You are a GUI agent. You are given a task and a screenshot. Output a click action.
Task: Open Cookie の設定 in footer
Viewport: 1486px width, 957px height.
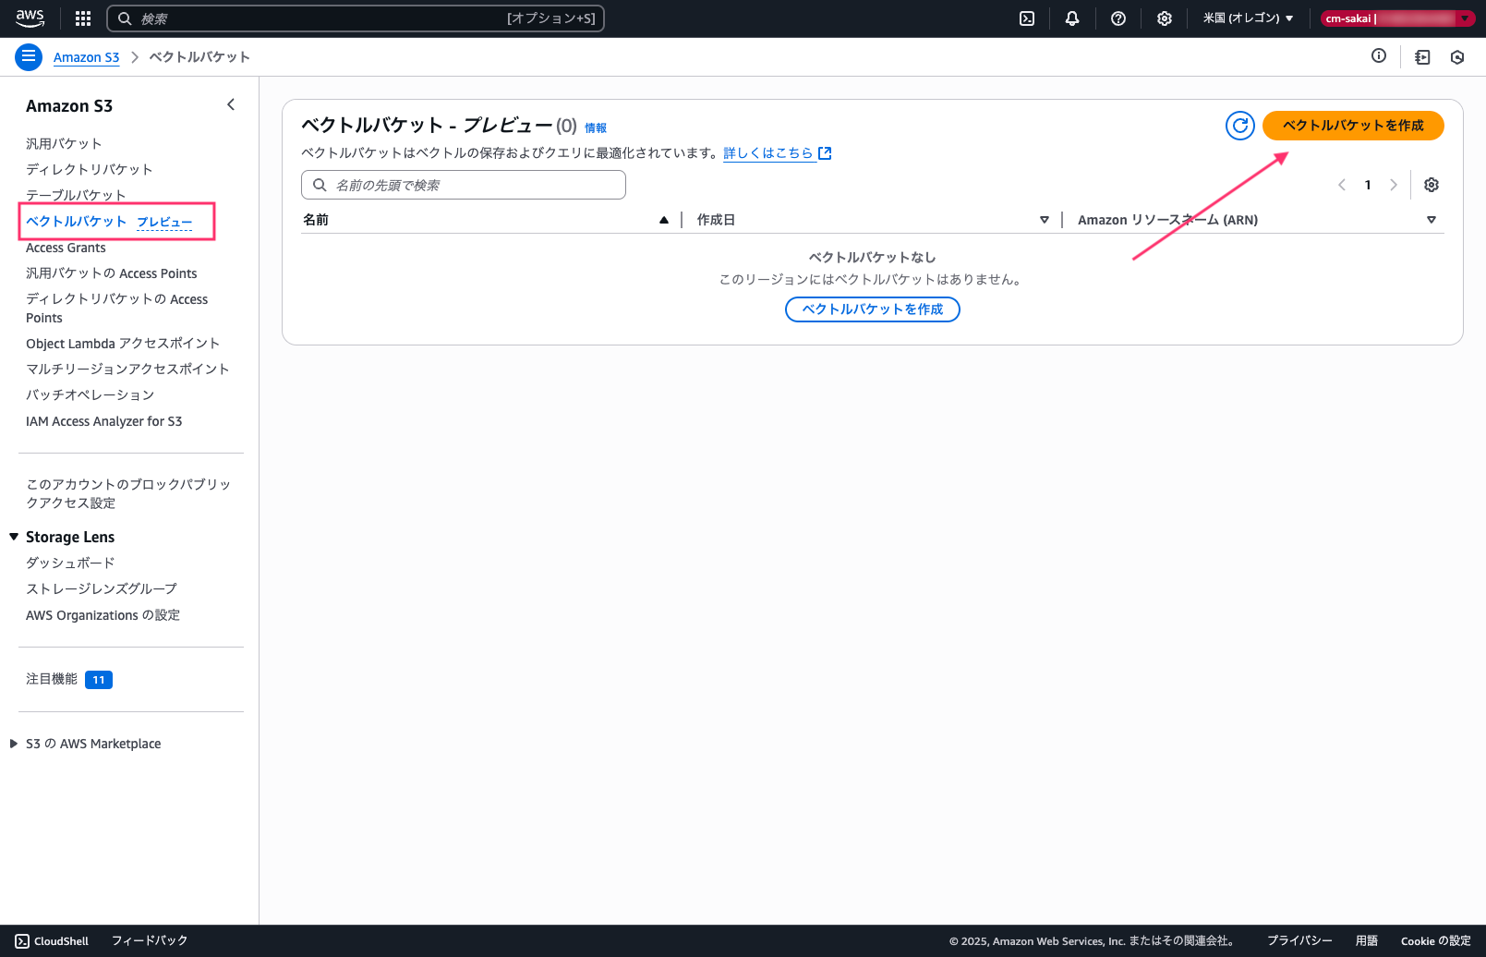click(x=1436, y=941)
